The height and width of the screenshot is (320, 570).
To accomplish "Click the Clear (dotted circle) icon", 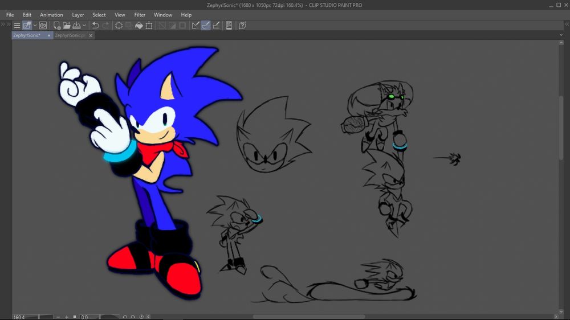I will [x=119, y=26].
